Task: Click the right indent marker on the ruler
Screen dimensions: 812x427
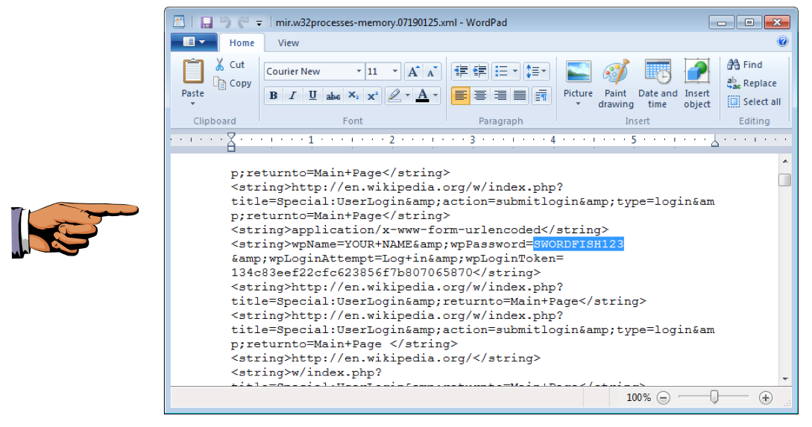Action: (x=714, y=143)
